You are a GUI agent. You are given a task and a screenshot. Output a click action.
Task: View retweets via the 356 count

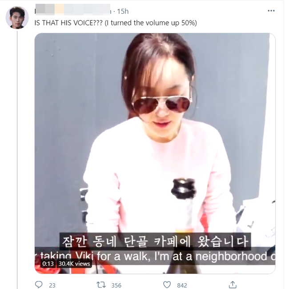pyautogui.click(x=116, y=285)
